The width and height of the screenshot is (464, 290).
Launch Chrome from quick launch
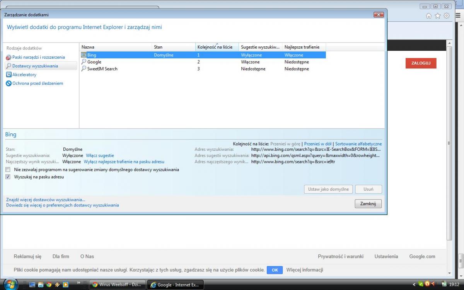pyautogui.click(x=49, y=285)
